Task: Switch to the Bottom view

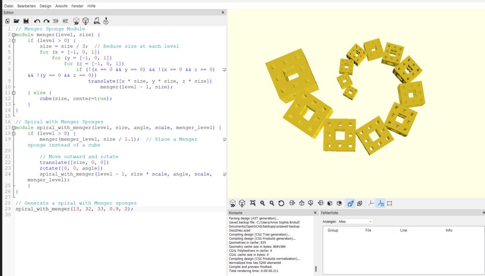Action: point(311,203)
